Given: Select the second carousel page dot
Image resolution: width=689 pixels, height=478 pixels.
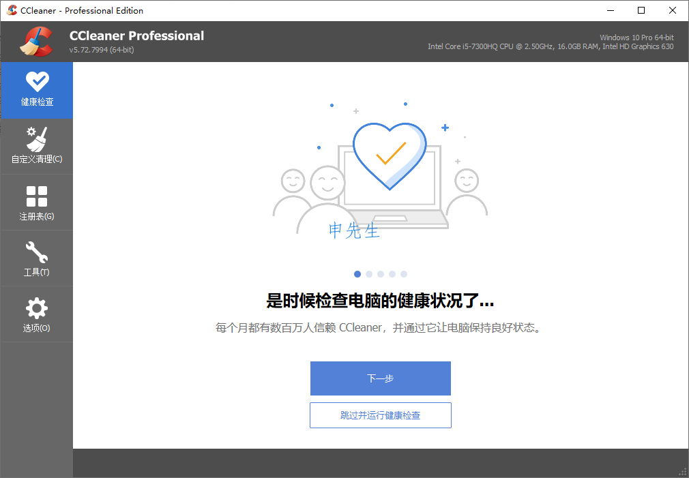Looking at the screenshot, I should (369, 274).
